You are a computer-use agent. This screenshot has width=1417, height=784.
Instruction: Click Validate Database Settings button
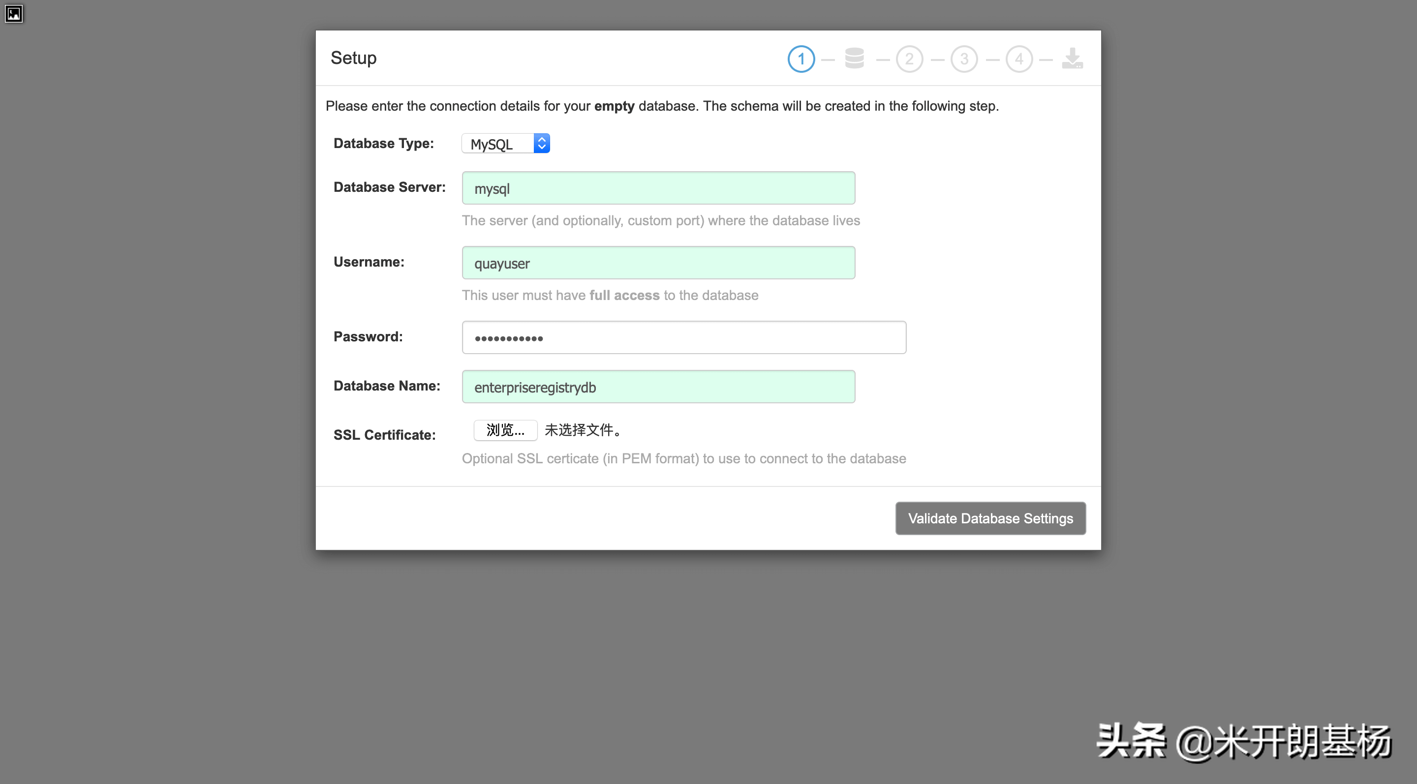990,518
